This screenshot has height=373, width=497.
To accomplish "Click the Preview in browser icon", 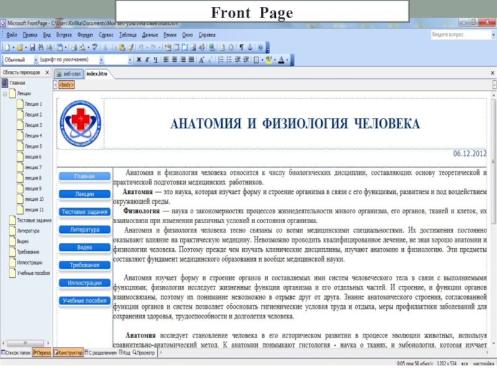I will click(x=83, y=48).
